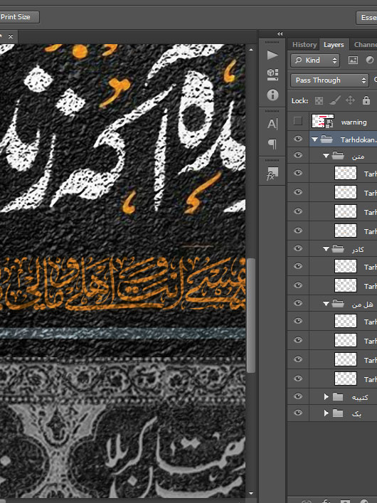Open the Pass Through blend mode dropdown

point(329,80)
